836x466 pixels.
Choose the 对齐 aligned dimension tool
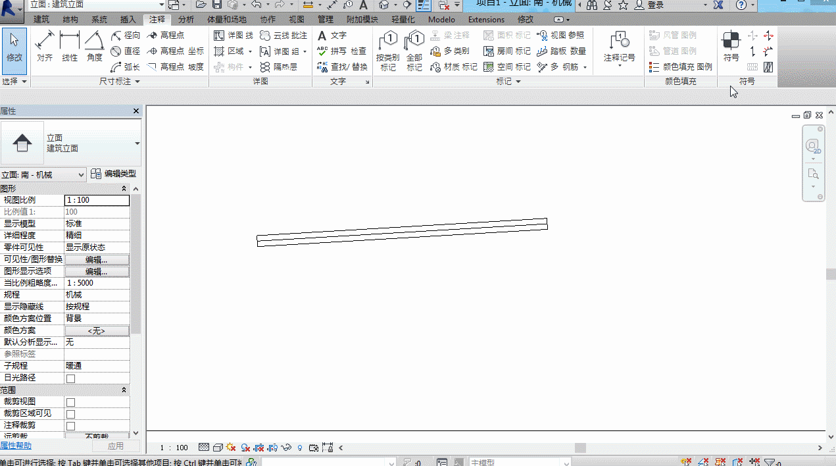pyautogui.click(x=45, y=46)
